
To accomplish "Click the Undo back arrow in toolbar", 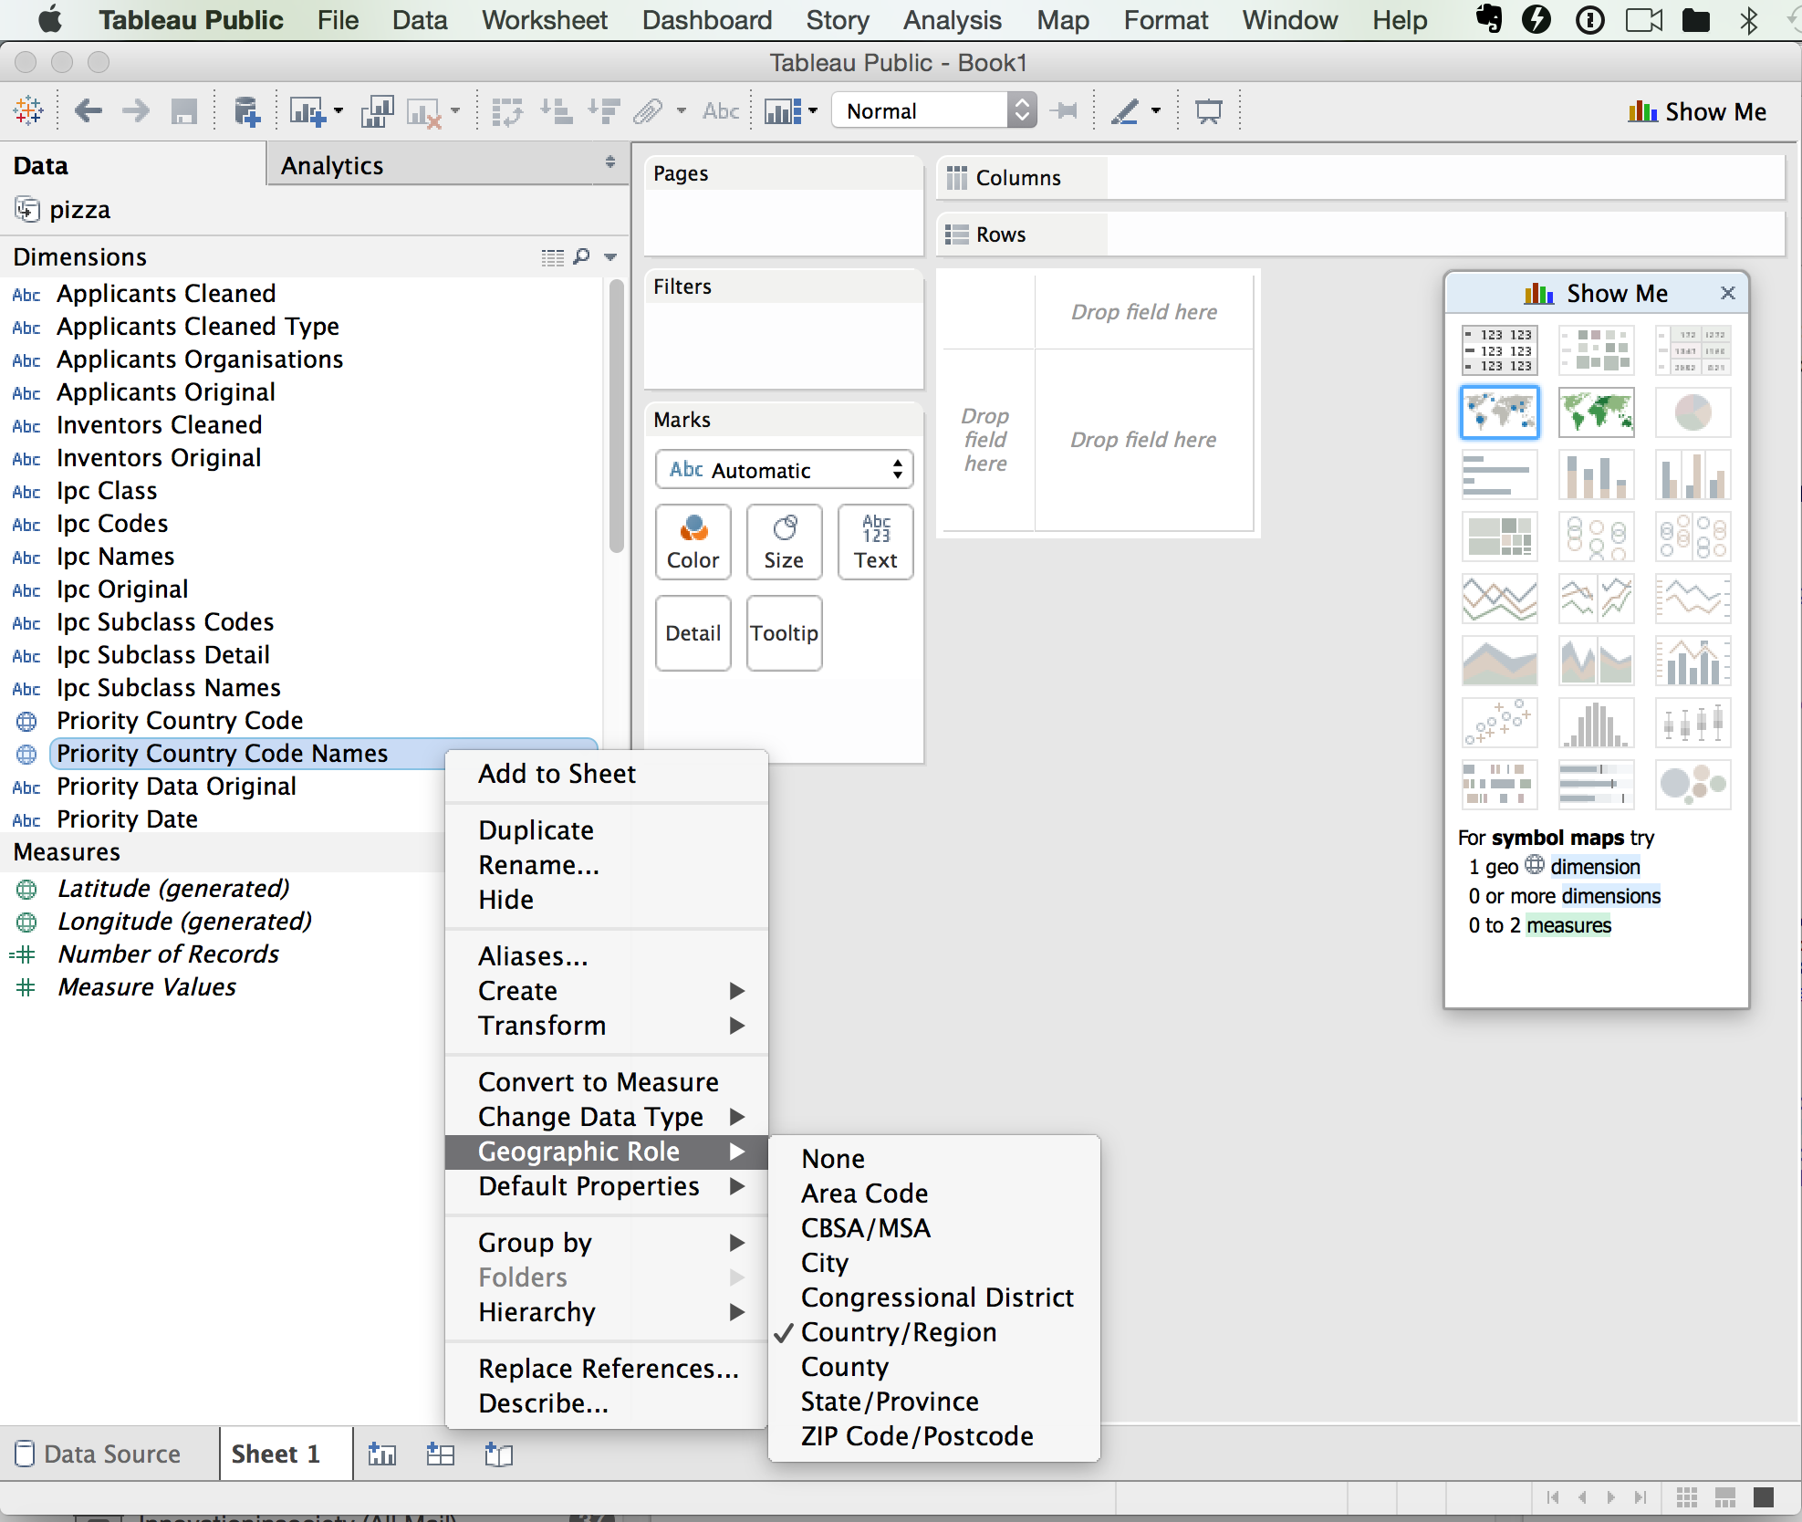I will coord(88,111).
